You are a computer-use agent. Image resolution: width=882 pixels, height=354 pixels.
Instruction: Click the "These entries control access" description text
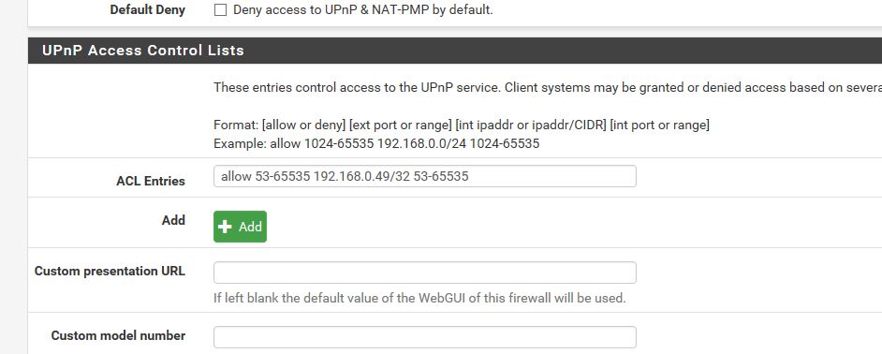tap(548, 88)
